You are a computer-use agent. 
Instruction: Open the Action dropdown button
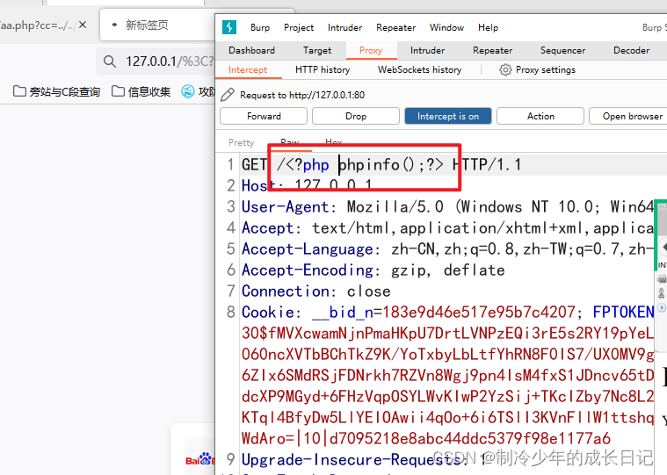pos(540,116)
